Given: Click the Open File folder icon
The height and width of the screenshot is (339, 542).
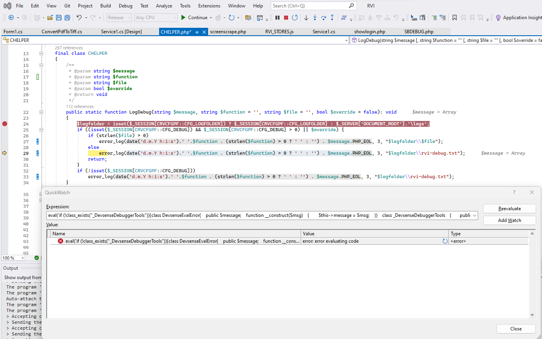Looking at the screenshot, I should (50, 18).
